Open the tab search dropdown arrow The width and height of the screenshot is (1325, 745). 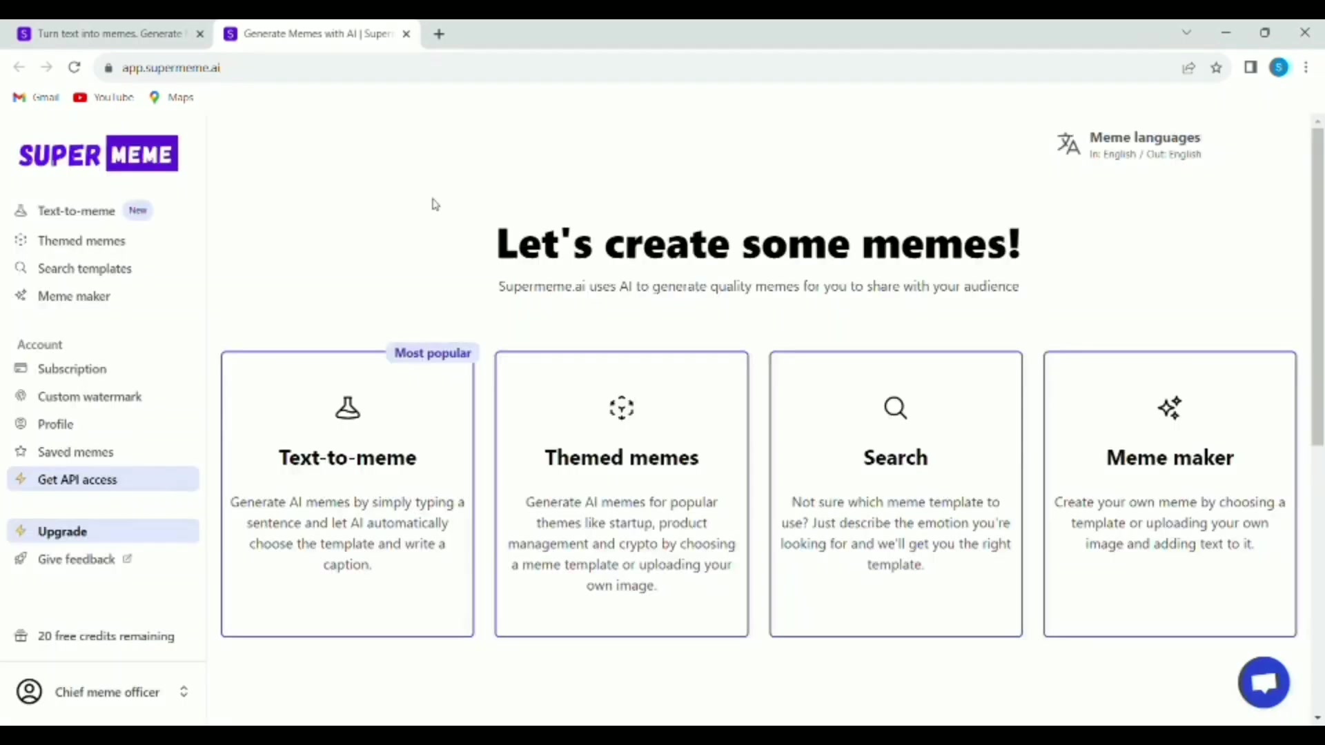pyautogui.click(x=1186, y=32)
